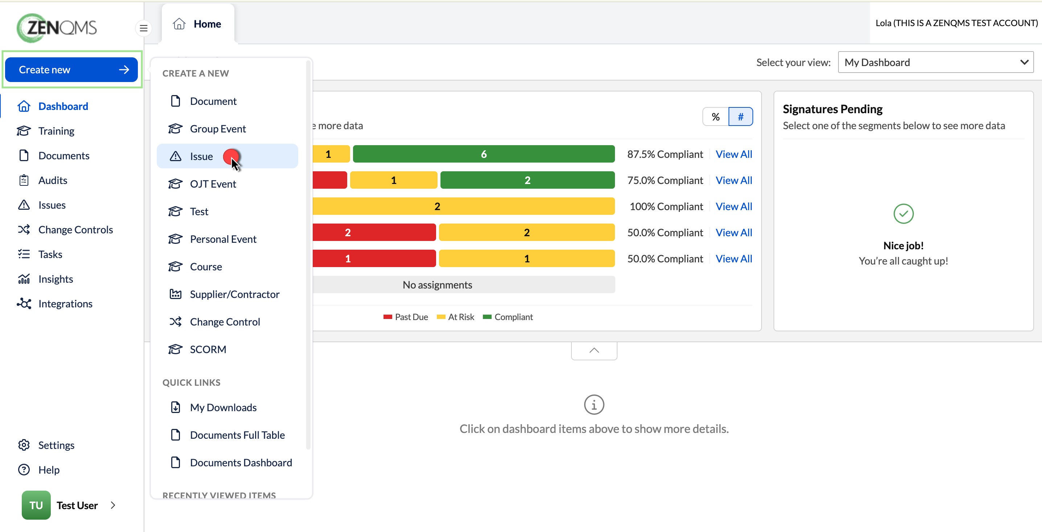Image resolution: width=1042 pixels, height=532 pixels.
Task: Switch to the Home tab
Action: 198,24
